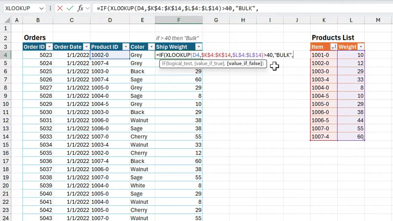Confirm the formula using the green checkmark icon
This screenshot has width=393, height=221.
coord(70,8)
